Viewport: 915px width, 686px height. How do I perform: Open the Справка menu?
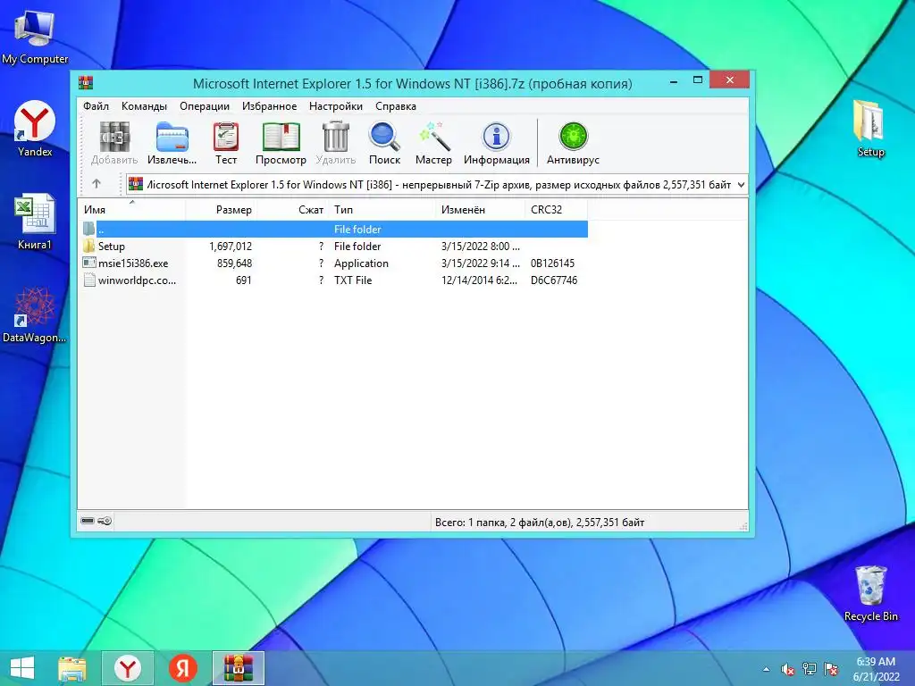coord(396,106)
